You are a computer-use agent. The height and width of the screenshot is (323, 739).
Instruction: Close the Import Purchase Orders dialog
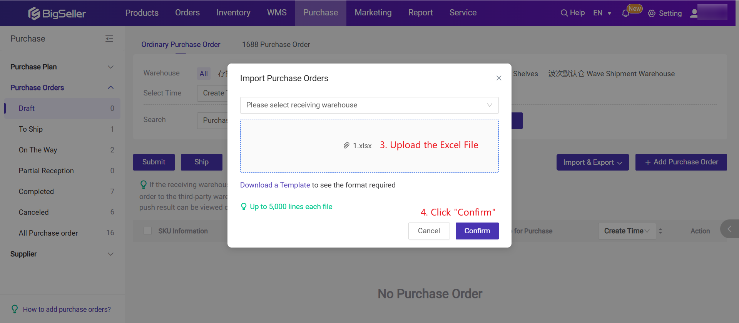(499, 78)
